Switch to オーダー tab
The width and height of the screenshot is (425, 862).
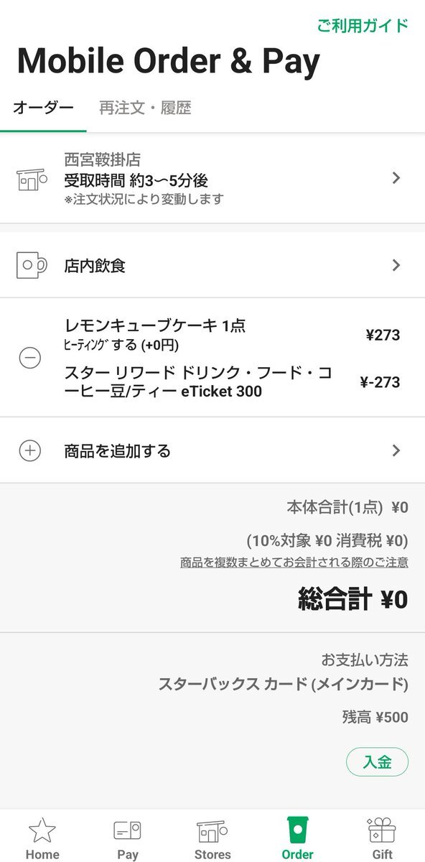click(x=43, y=108)
